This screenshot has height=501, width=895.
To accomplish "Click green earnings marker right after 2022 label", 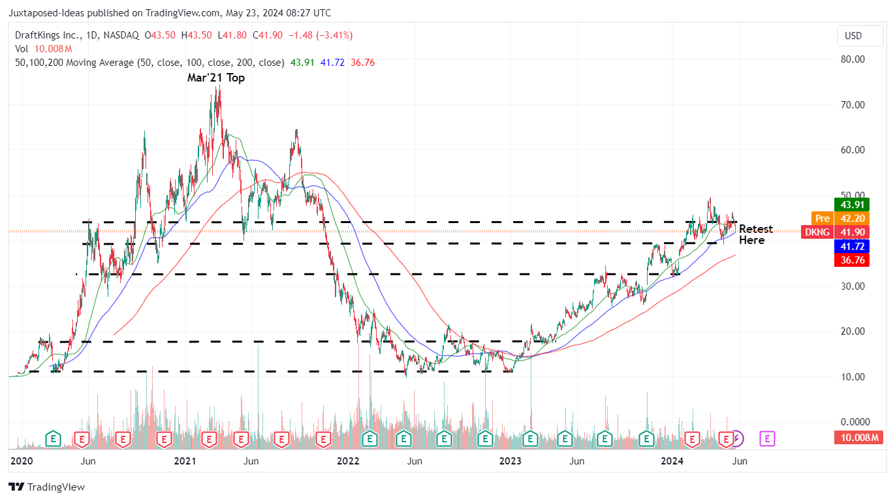I will [370, 438].
